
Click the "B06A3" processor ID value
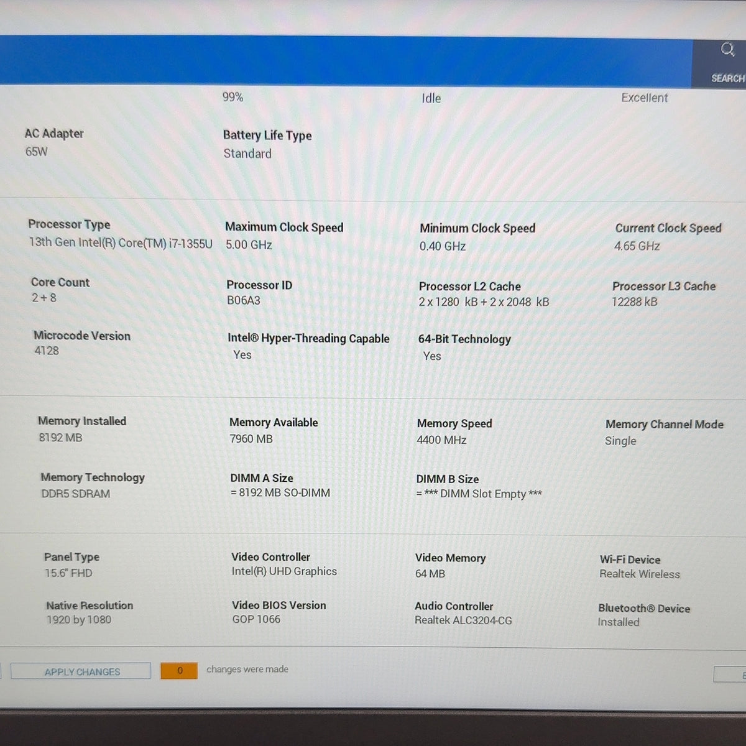tap(244, 301)
